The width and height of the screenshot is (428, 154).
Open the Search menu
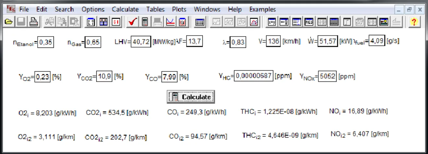(x=64, y=9)
